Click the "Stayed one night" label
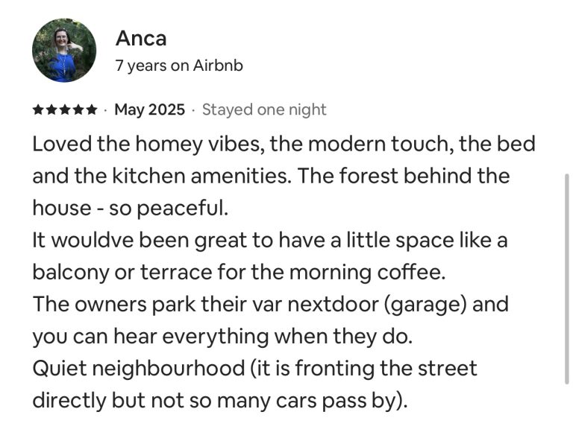The width and height of the screenshot is (573, 444). 264,110
